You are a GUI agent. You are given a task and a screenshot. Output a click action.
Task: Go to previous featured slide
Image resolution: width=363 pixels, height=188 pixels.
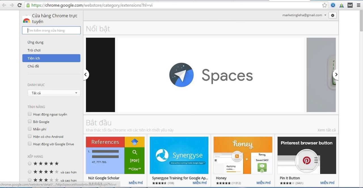(x=85, y=75)
